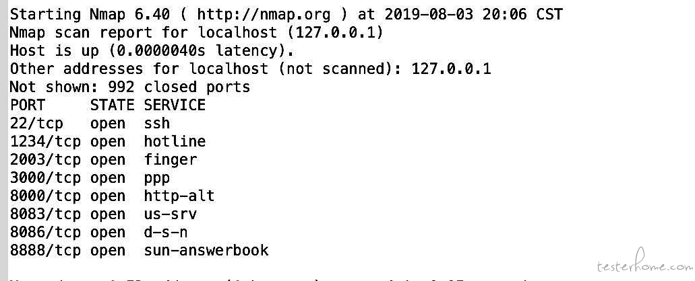Click the 8000/tcp port entry

pos(45,196)
